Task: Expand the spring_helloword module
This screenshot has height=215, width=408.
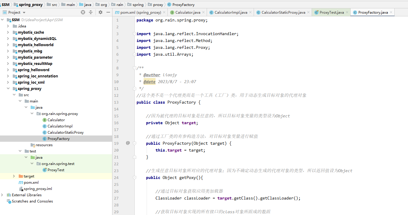Action: point(8,70)
